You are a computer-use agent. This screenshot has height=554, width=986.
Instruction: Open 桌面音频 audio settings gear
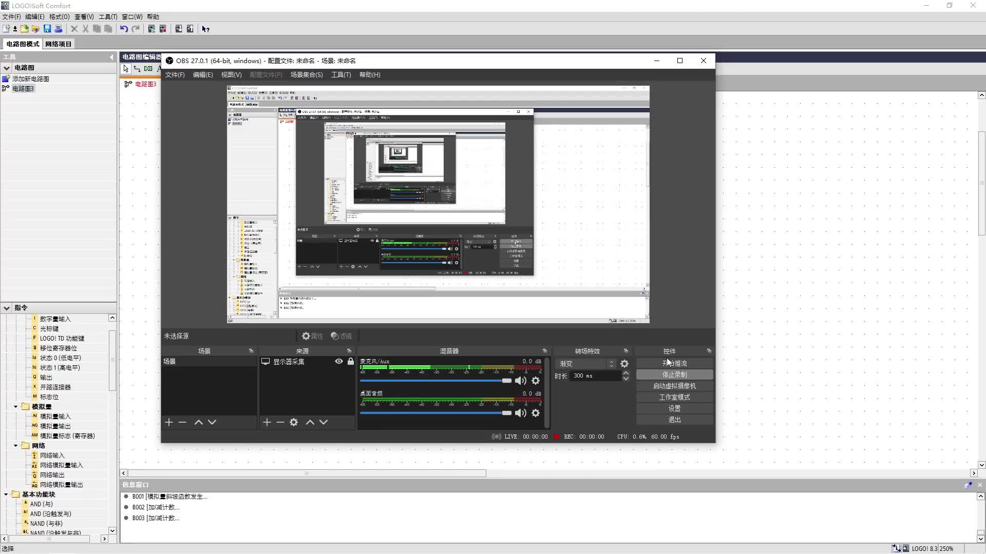click(536, 413)
